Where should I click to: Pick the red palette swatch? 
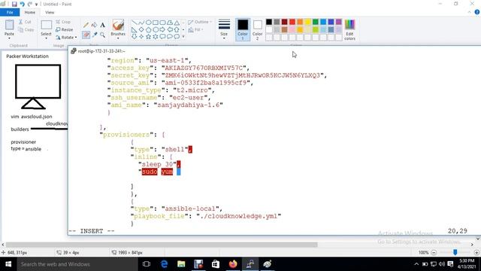292,22
